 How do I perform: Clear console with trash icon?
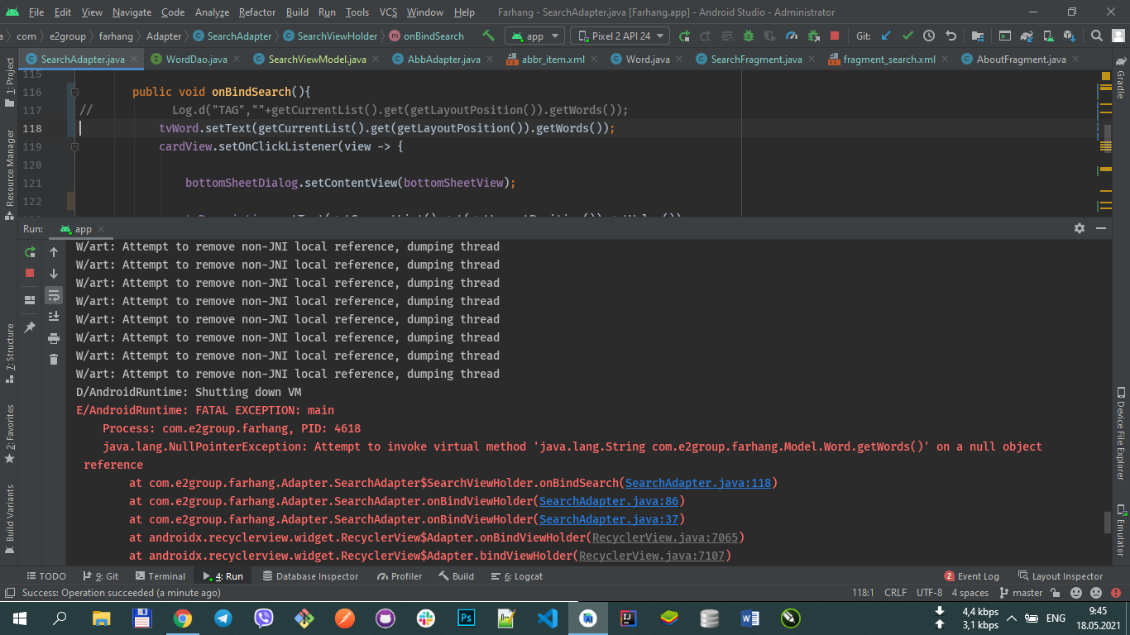point(54,359)
